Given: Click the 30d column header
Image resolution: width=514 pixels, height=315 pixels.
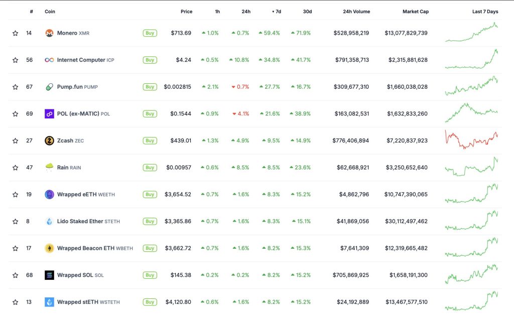Looking at the screenshot, I should pos(307,12).
